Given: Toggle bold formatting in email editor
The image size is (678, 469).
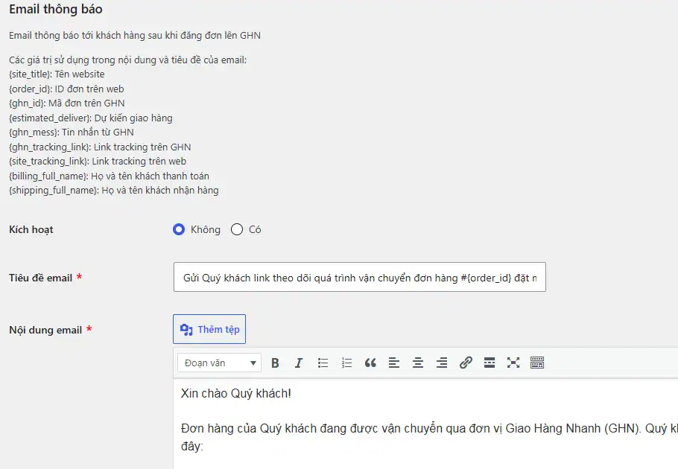Looking at the screenshot, I should click(x=275, y=363).
